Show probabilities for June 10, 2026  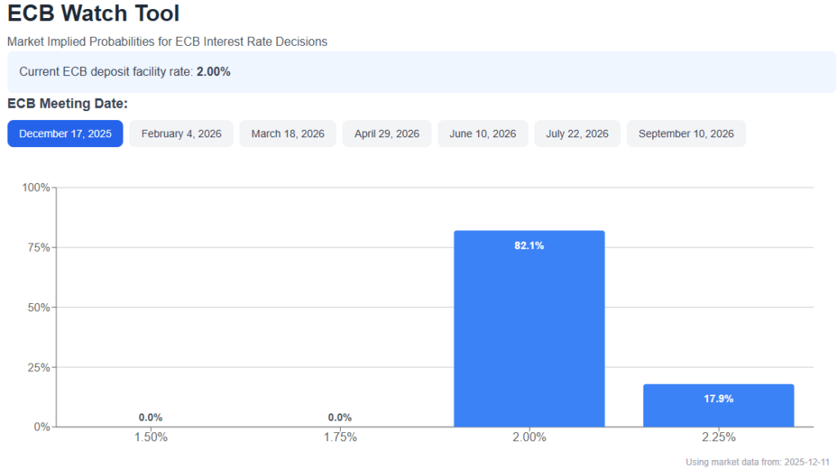click(482, 134)
